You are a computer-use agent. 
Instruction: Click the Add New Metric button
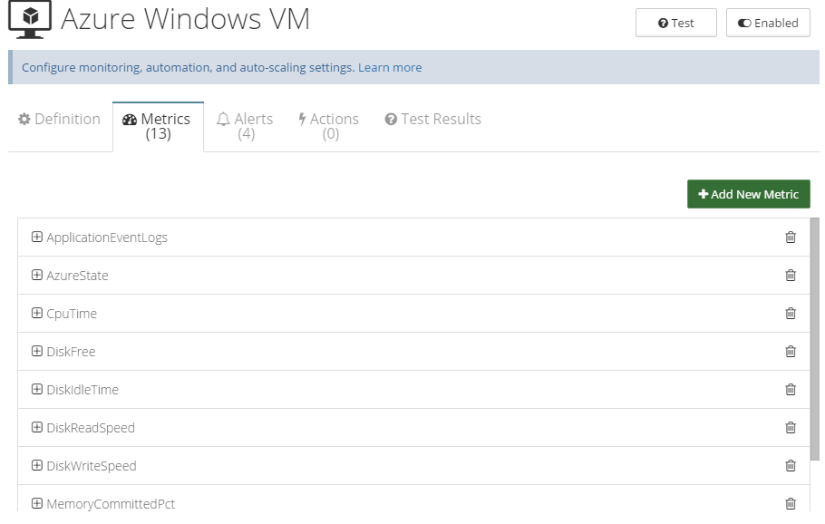coord(748,194)
